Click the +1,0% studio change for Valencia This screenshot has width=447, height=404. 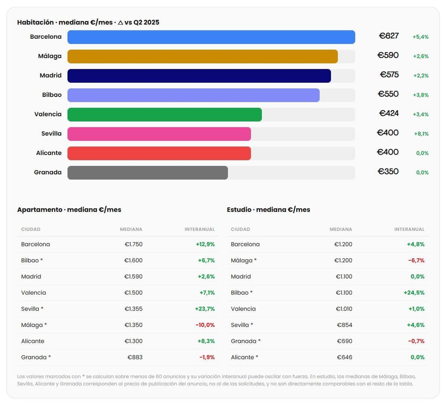(416, 309)
